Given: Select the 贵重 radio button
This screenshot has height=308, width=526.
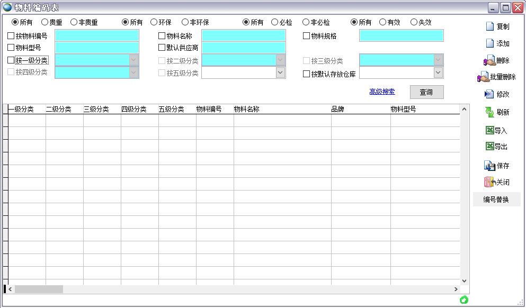Looking at the screenshot, I should 45,22.
